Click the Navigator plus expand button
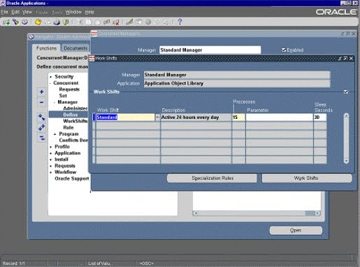 tap(41, 92)
